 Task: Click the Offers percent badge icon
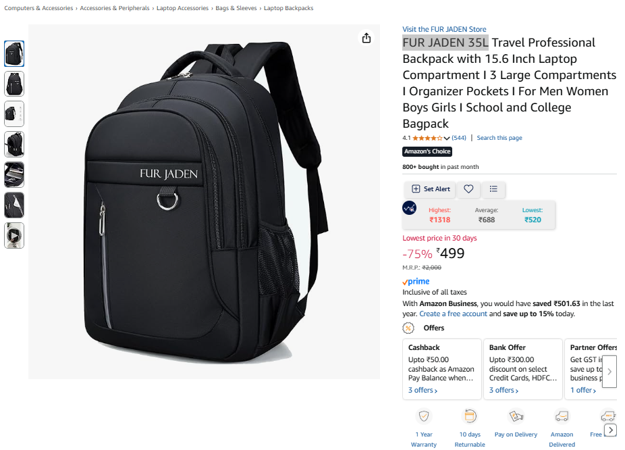[x=408, y=328]
